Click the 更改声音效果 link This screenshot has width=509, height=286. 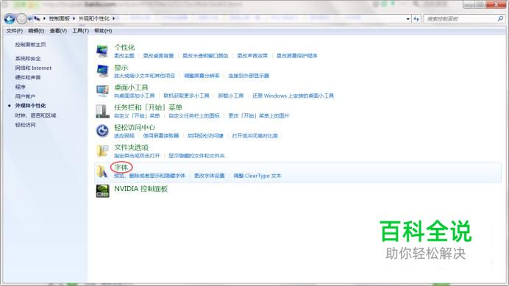point(252,56)
